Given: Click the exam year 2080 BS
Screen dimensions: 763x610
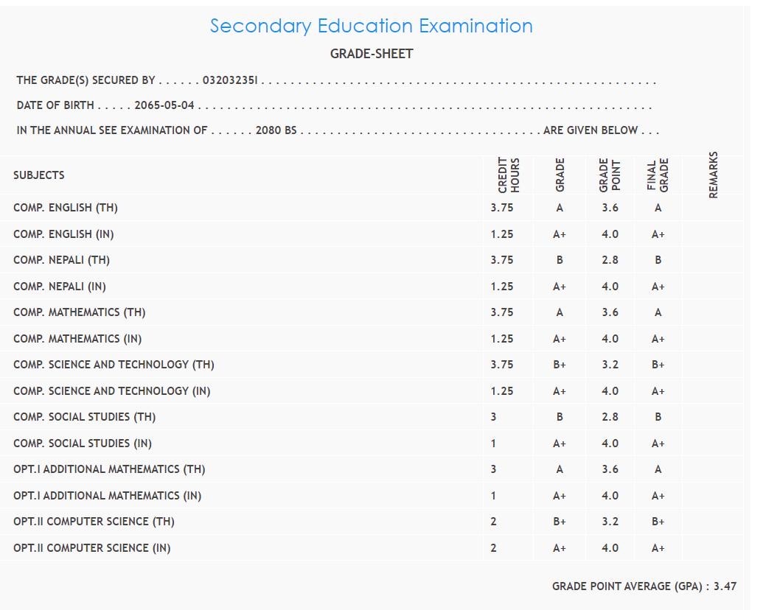Looking at the screenshot, I should 276,130.
